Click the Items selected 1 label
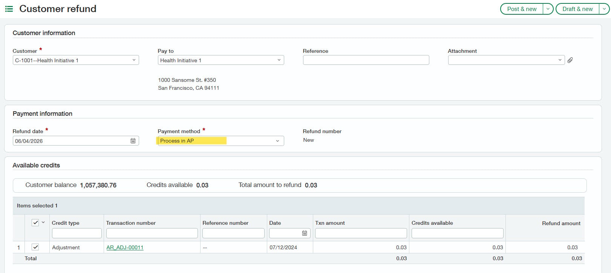Screen dimensions: 611x273 pos(37,206)
